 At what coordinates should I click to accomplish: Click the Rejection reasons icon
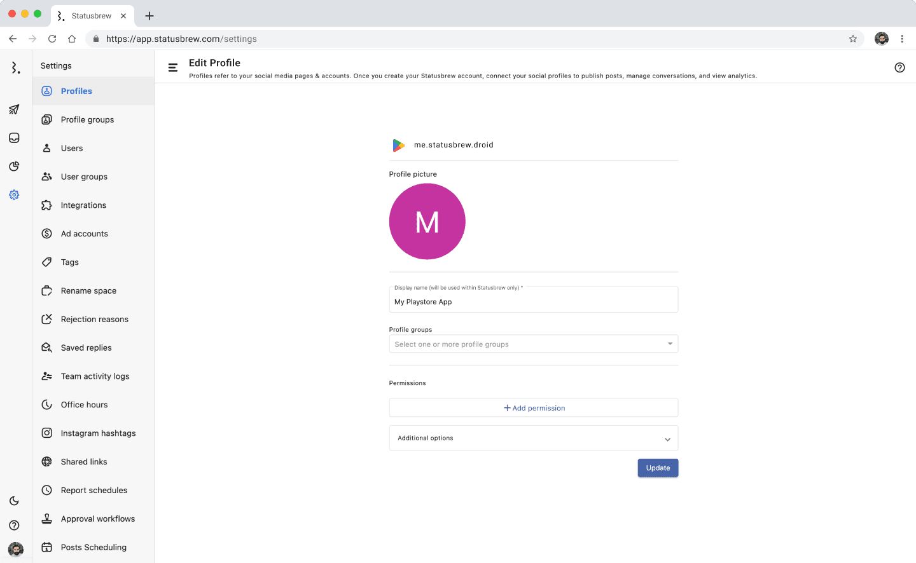[47, 319]
